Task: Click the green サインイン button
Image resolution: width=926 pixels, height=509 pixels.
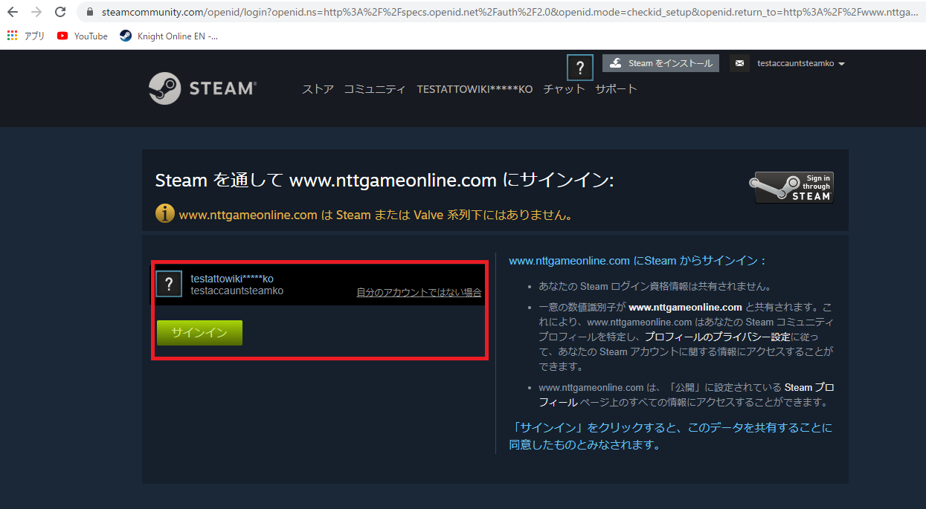Action: pyautogui.click(x=199, y=333)
